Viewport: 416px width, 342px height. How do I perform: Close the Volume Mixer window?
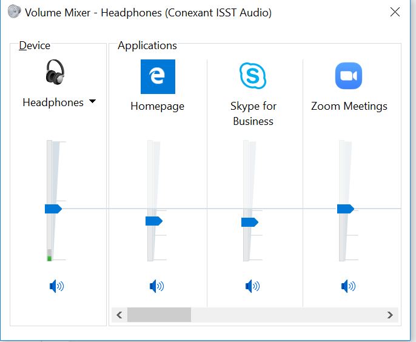click(x=395, y=12)
